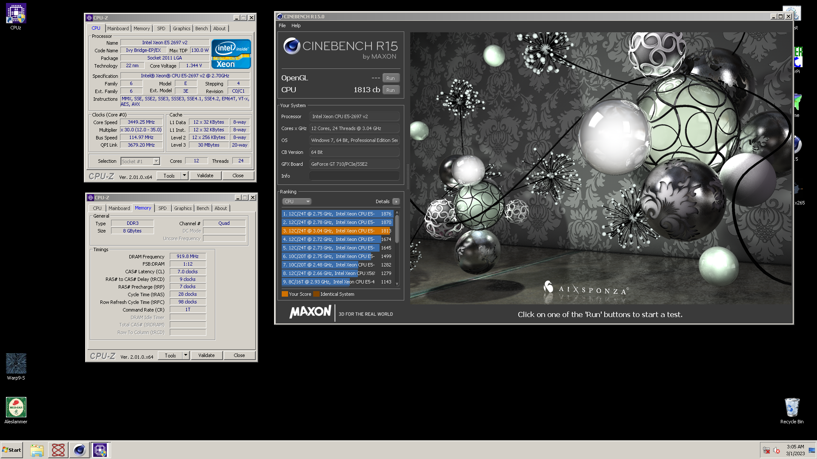817x459 pixels.
Task: Expand the Tools dropdown arrow in the top CPU-Z window
Action: pyautogui.click(x=184, y=176)
